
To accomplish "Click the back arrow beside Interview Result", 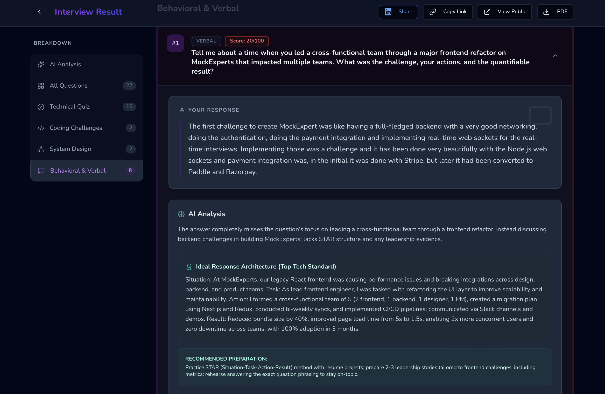I will [39, 12].
